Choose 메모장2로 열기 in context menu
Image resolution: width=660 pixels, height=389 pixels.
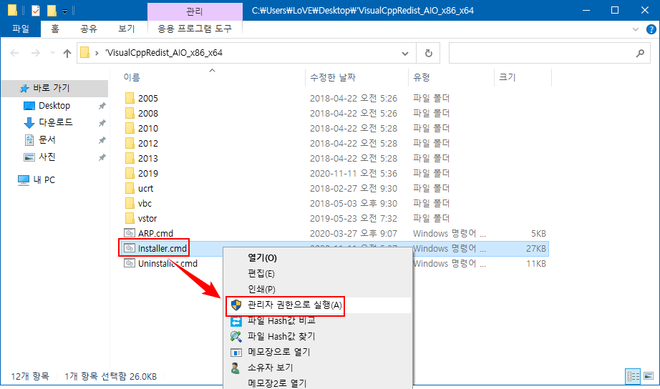318,383
